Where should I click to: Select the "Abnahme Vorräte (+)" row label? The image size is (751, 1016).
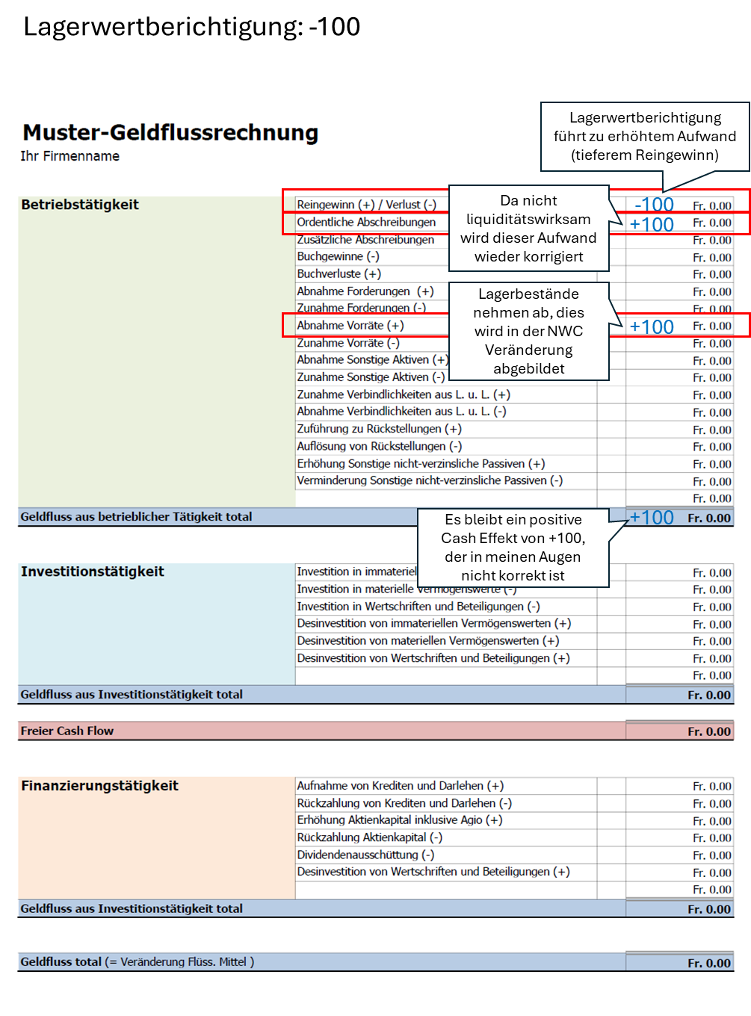point(350,326)
